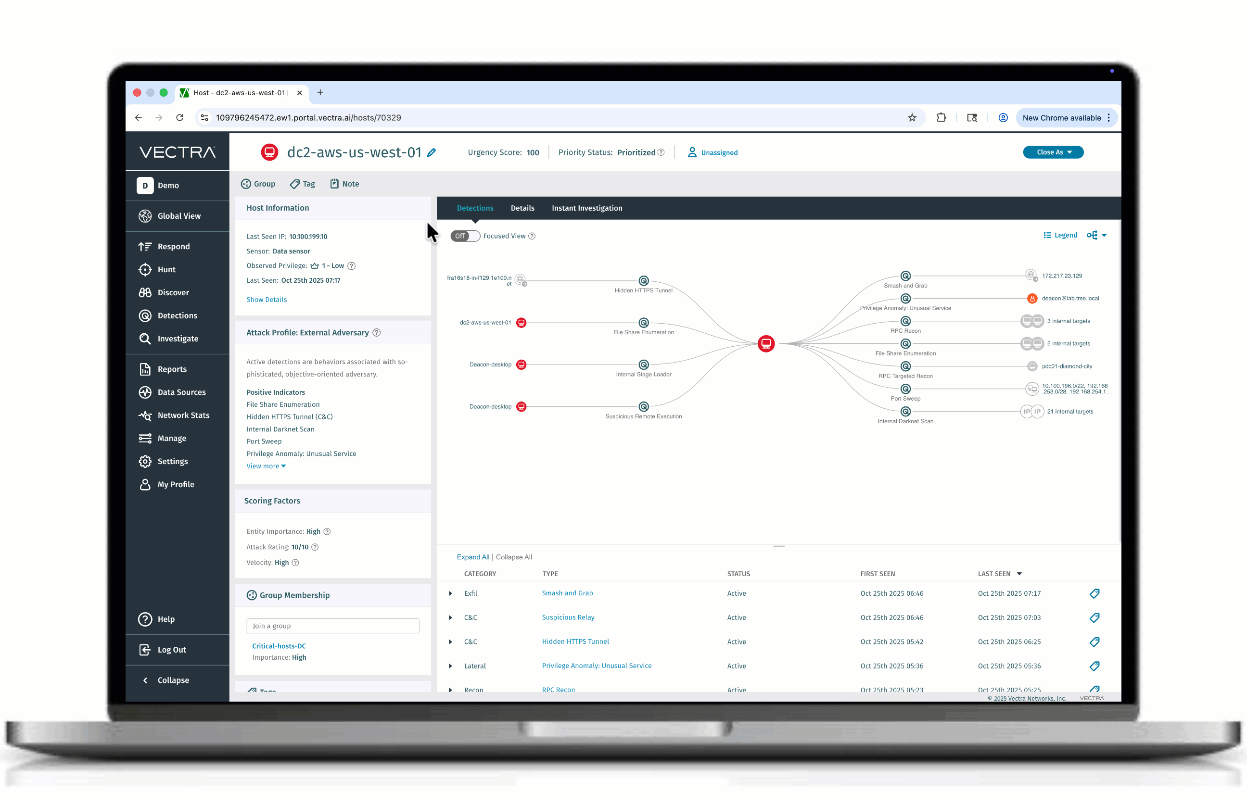Open the Discover binoculars icon
The width and height of the screenshot is (1247, 805).
pyautogui.click(x=145, y=293)
